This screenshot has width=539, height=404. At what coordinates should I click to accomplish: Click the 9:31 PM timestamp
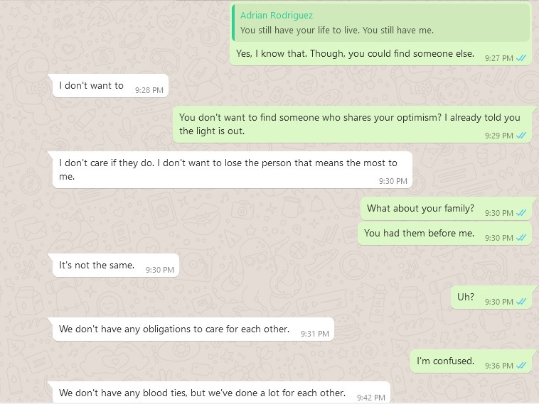pos(314,333)
